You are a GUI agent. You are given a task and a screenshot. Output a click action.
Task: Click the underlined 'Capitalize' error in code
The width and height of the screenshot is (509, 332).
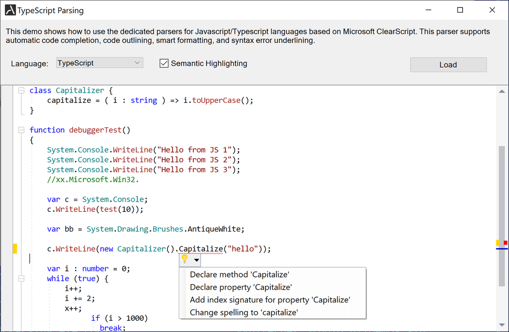tap(199, 248)
